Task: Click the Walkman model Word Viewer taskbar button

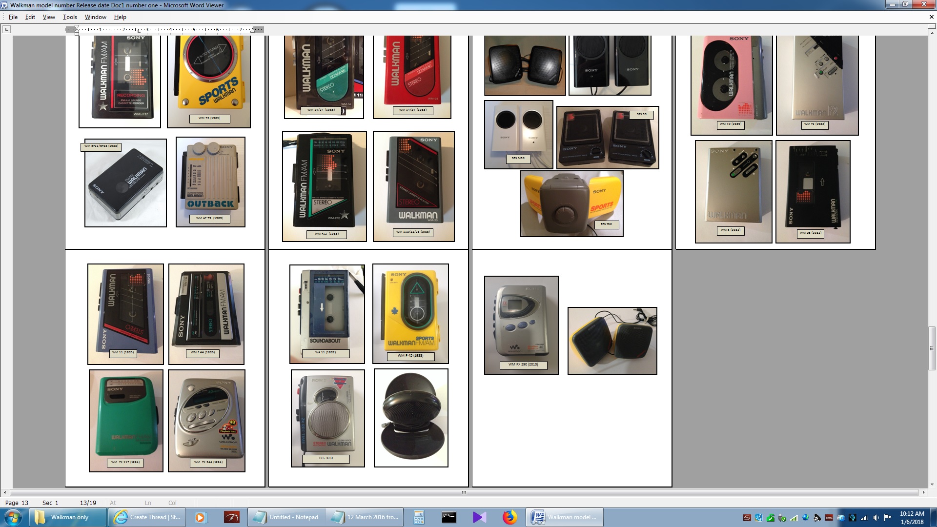Action: pyautogui.click(x=565, y=517)
